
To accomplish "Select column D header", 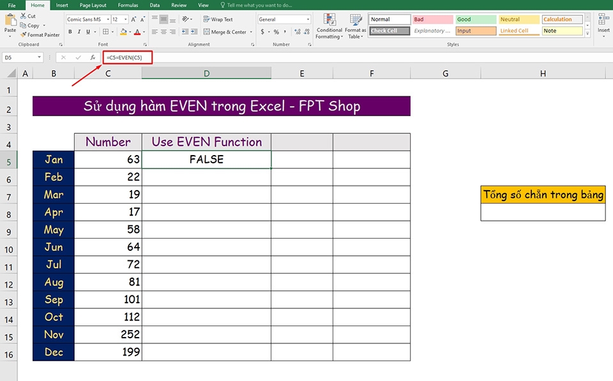I will 206,73.
